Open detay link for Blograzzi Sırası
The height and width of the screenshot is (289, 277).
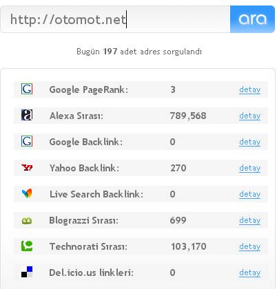[249, 220]
